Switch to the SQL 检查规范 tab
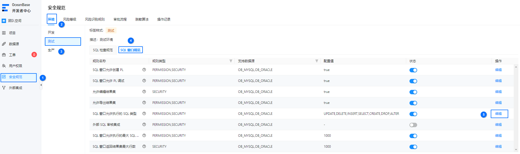 tap(103, 50)
